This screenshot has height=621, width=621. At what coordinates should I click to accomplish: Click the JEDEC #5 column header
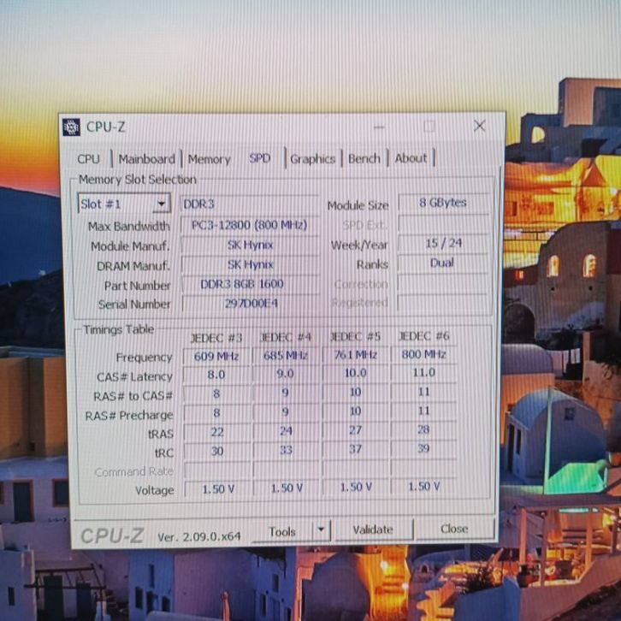tap(355, 336)
